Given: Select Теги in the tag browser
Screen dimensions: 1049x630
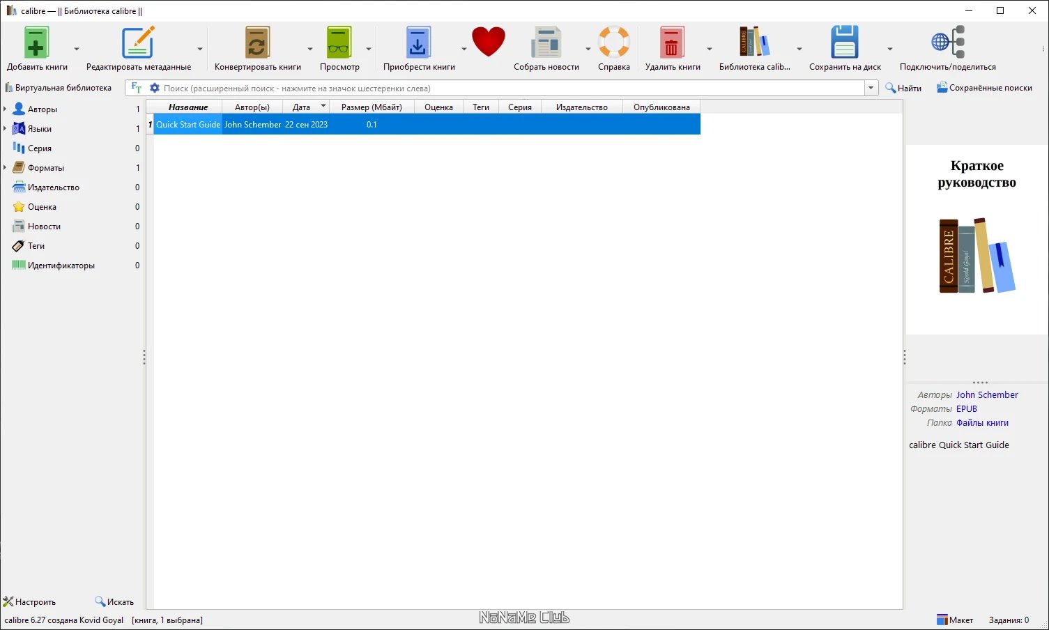Looking at the screenshot, I should pos(36,246).
